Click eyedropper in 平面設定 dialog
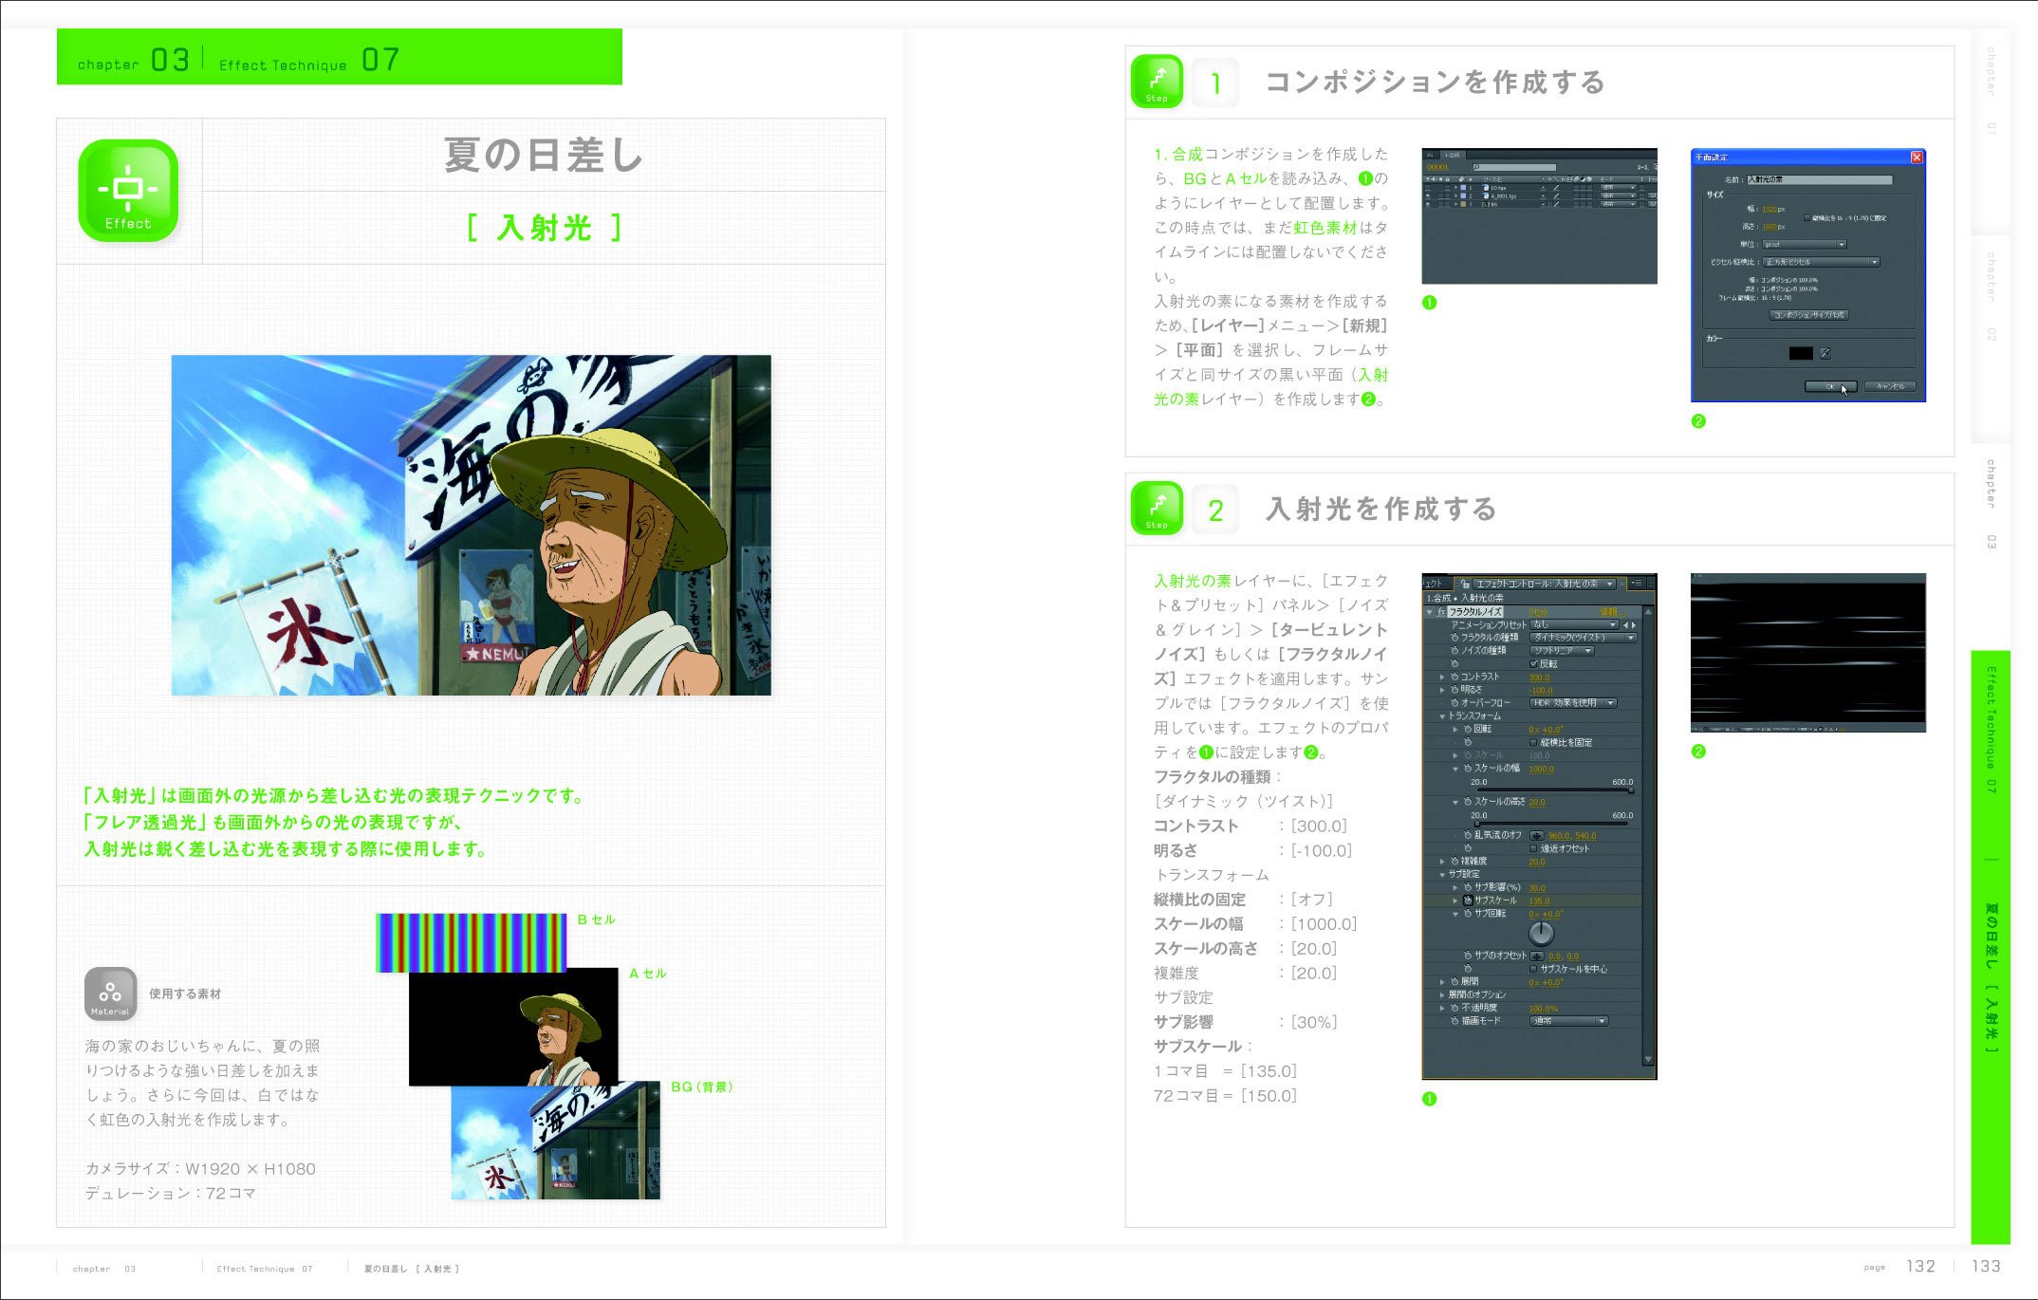 click(1825, 353)
